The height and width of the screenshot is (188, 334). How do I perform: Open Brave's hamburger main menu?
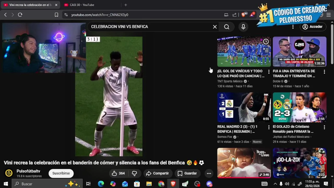(329, 15)
